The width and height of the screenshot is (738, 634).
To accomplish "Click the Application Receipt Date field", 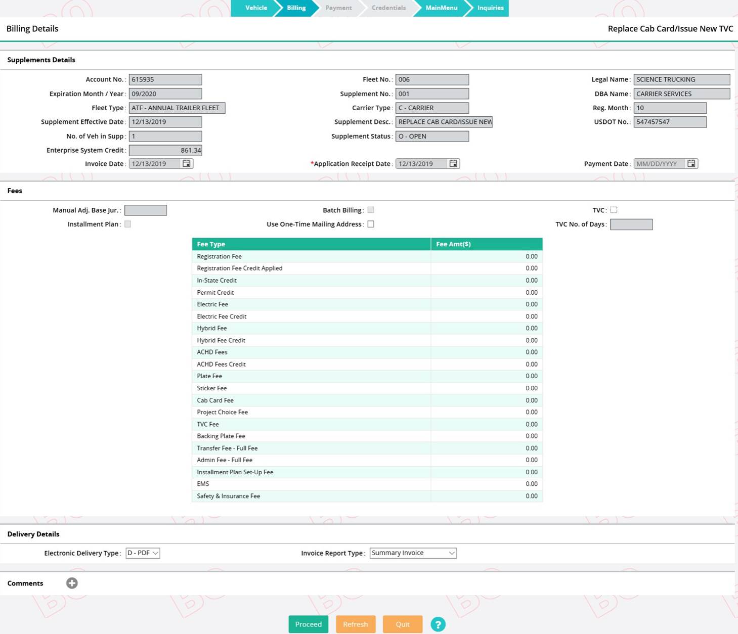I will 421,164.
